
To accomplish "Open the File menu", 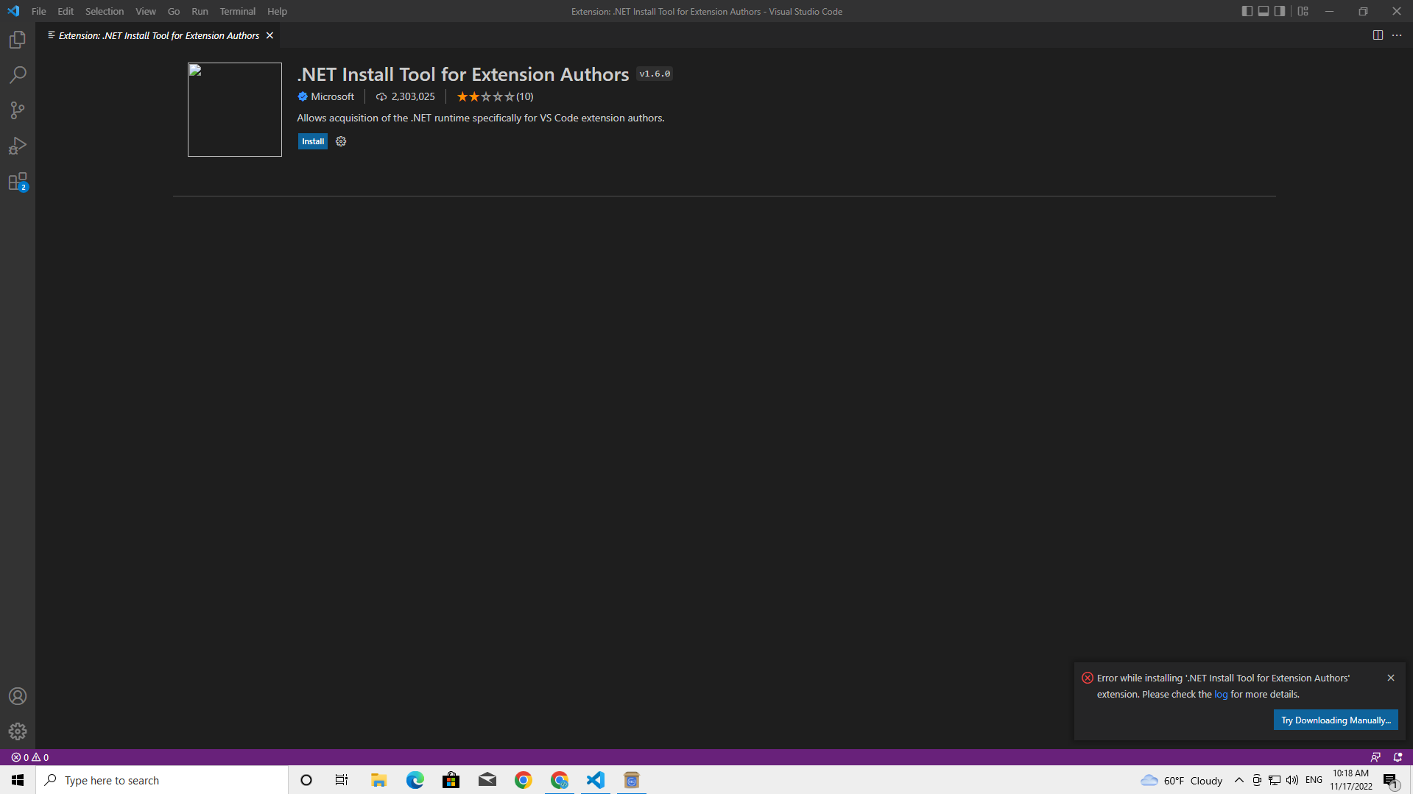I will [39, 11].
